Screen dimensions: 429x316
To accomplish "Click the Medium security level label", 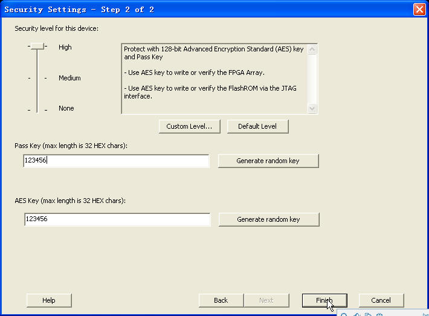I will pyautogui.click(x=69, y=78).
